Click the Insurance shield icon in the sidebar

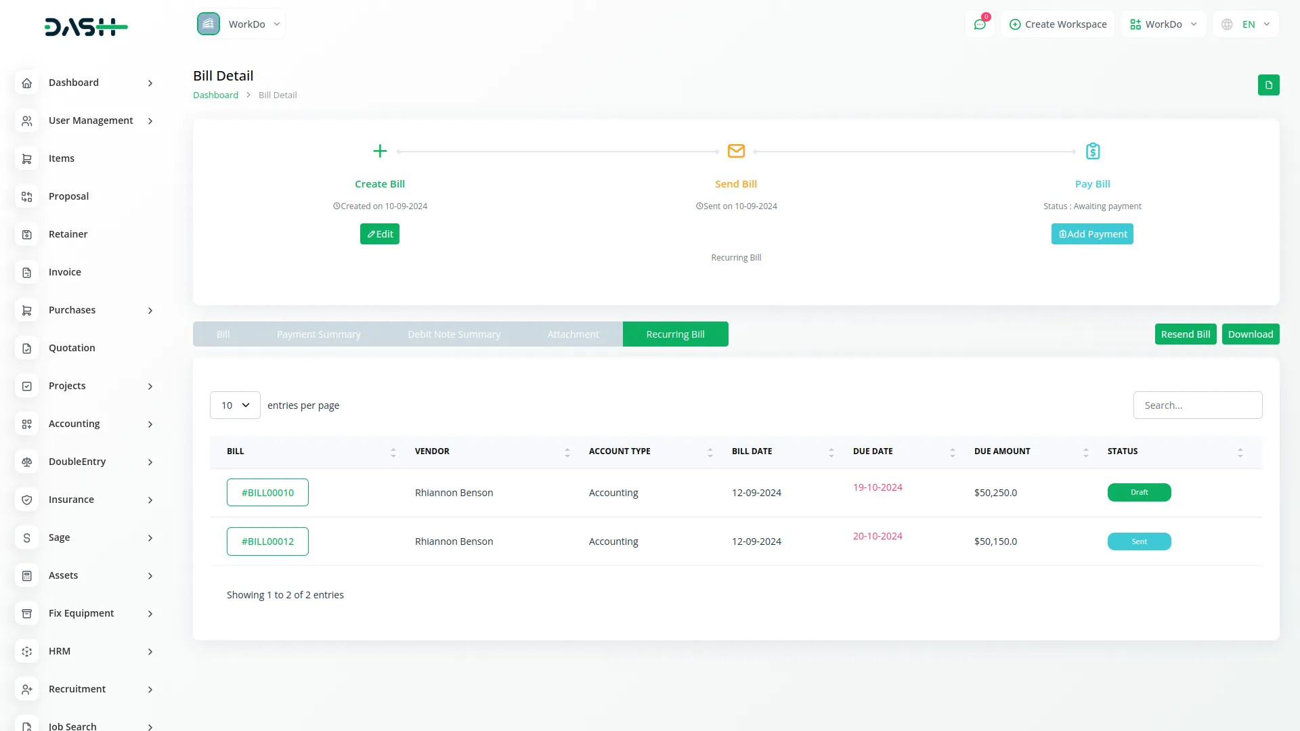[27, 500]
